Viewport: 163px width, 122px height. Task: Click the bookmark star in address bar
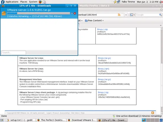(122, 15)
